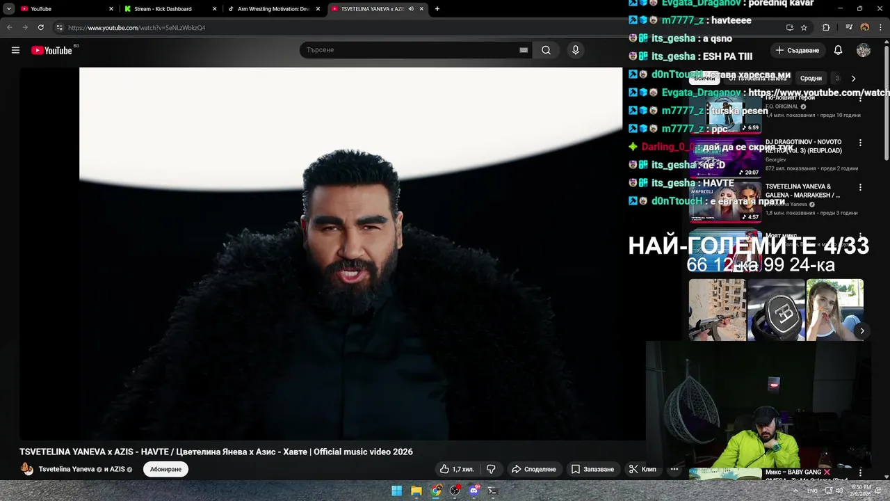This screenshot has height=501, width=890.
Task: Click the search magnifier button
Action: click(x=546, y=50)
